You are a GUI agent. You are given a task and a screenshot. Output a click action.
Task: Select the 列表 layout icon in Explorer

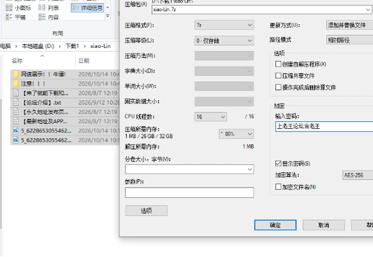pos(42,8)
